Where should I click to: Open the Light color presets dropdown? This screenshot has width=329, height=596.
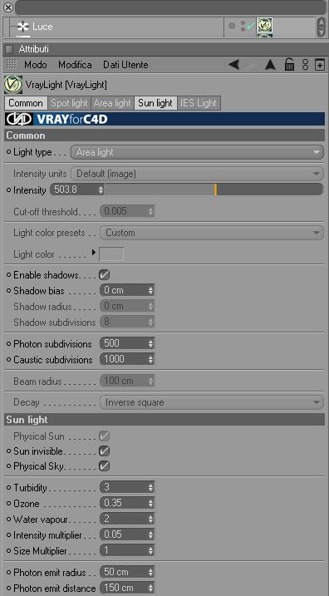click(212, 233)
